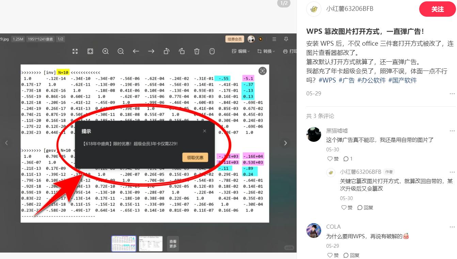Select the first thumbnail with colored table
The width and height of the screenshot is (457, 259).
[124, 244]
